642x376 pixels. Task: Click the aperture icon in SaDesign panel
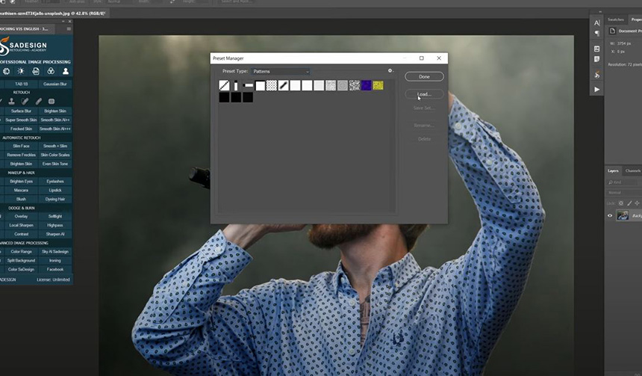point(6,71)
